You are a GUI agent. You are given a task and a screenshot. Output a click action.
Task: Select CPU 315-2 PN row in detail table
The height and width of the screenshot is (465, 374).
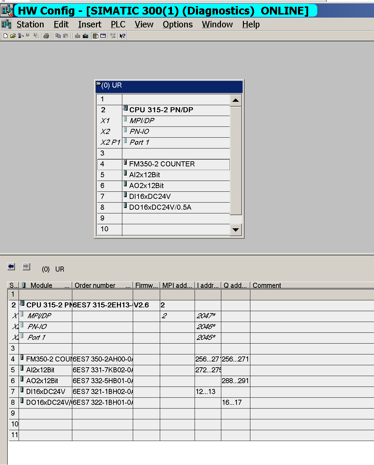point(191,305)
